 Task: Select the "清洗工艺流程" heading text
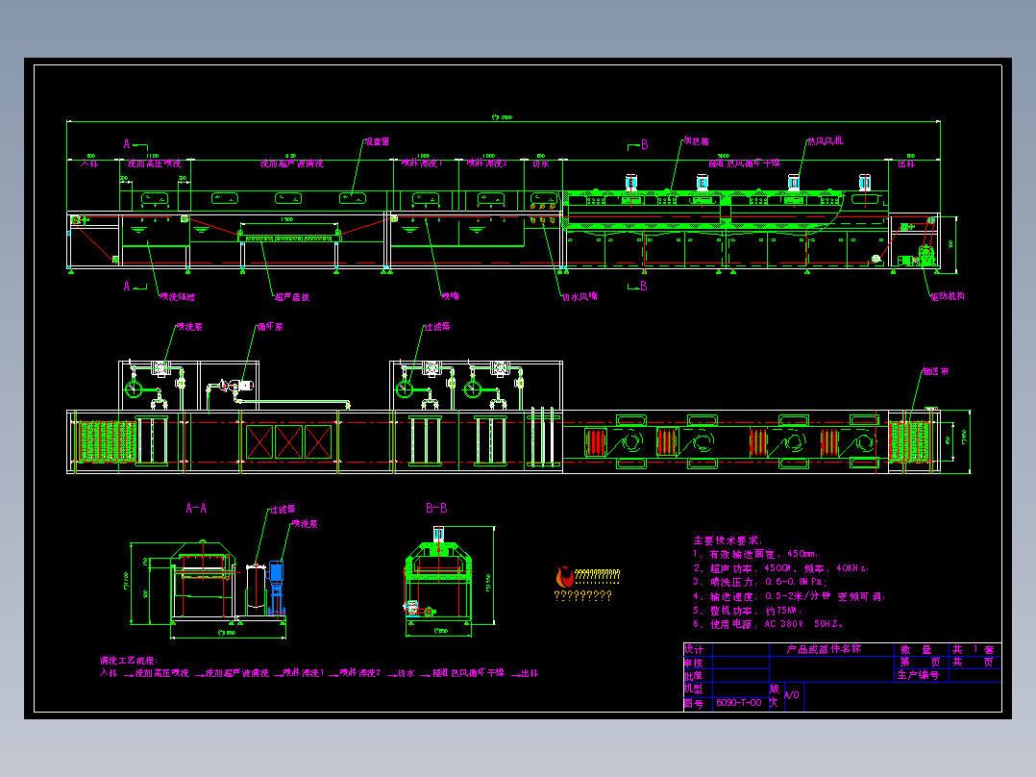(129, 661)
